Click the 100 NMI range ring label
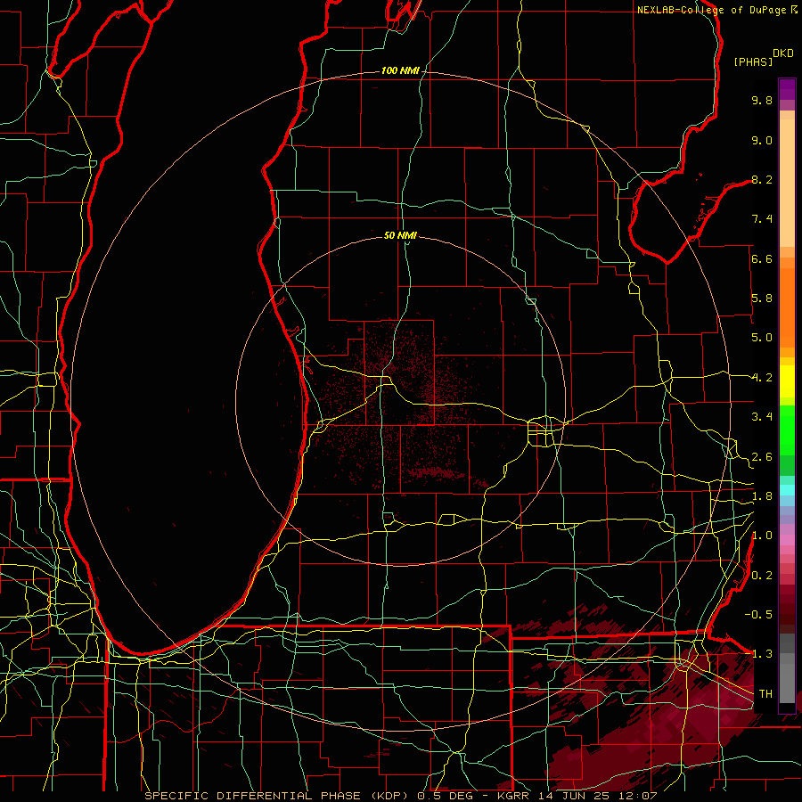The width and height of the screenshot is (802, 802). click(x=400, y=70)
